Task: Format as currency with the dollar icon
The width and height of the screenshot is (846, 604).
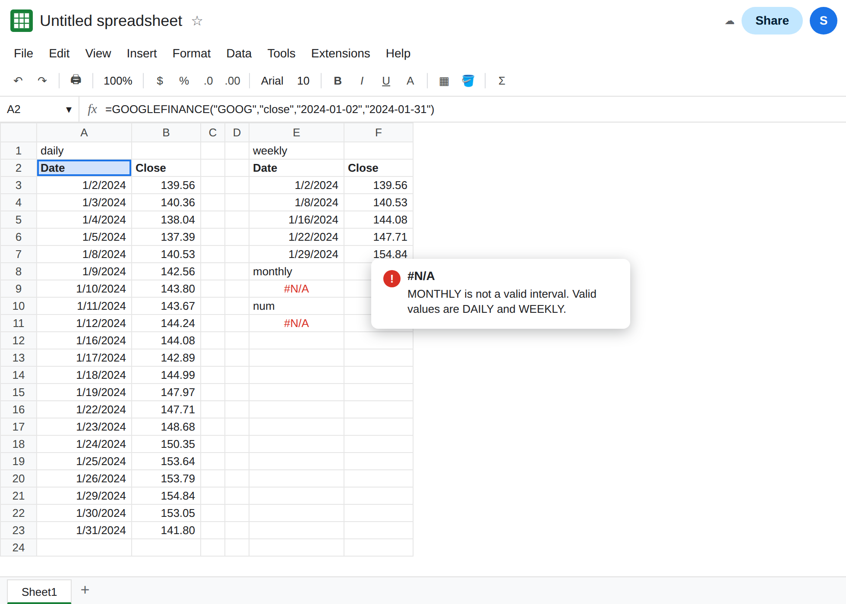Action: (160, 81)
